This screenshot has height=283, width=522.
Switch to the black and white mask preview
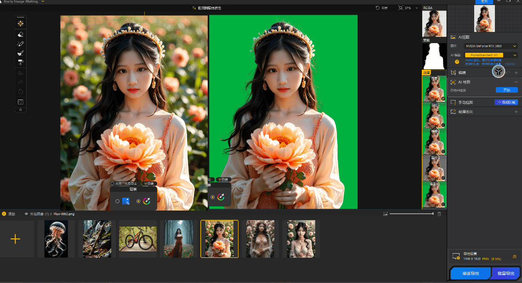[434, 56]
